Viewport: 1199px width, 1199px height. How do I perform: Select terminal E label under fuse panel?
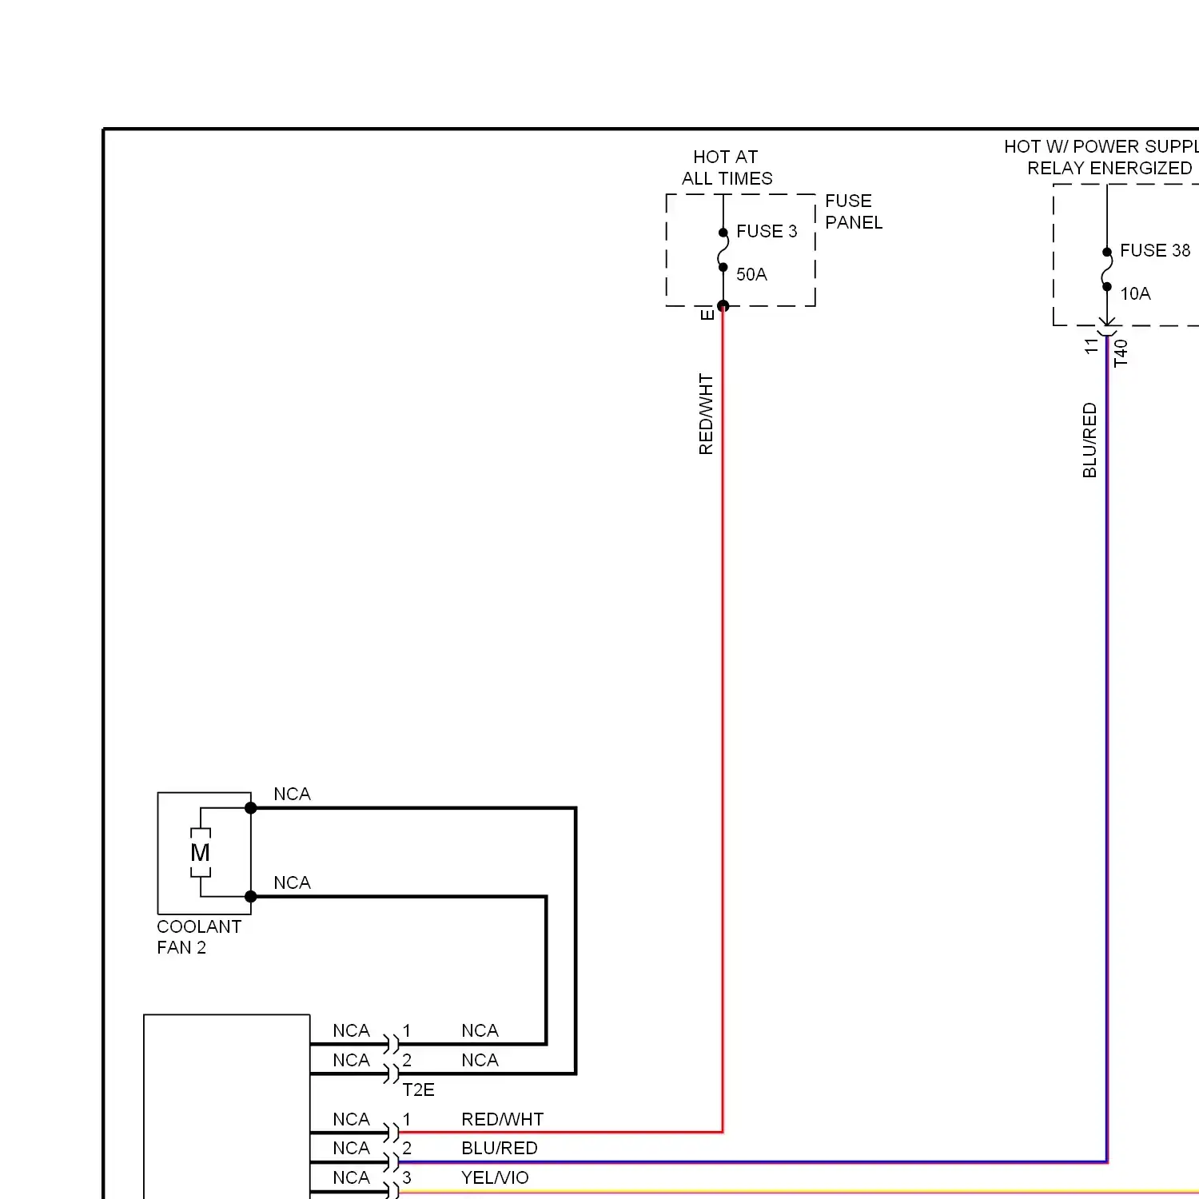coord(707,315)
